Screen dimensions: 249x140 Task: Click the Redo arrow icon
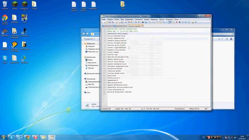coord(139,22)
